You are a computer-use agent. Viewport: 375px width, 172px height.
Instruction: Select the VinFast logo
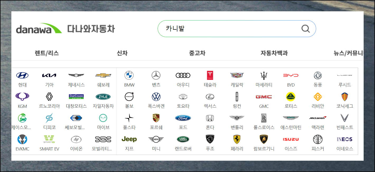pyautogui.click(x=345, y=118)
